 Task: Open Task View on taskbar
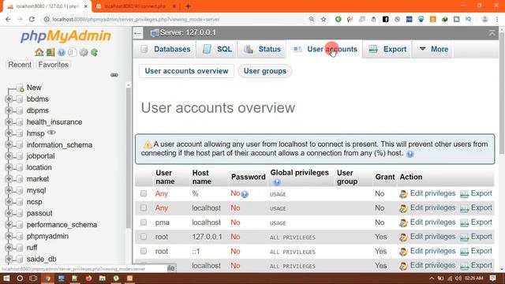click(x=33, y=278)
